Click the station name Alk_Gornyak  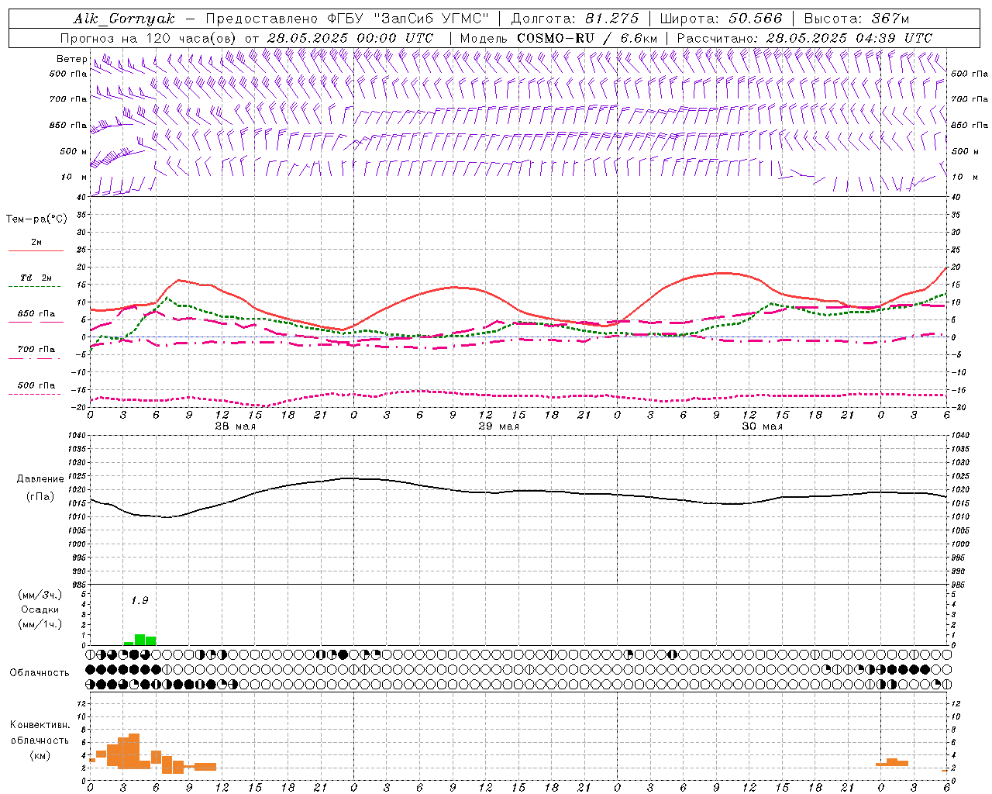click(124, 19)
